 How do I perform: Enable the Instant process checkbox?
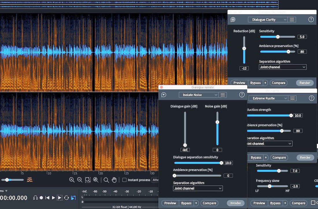tap(124, 180)
